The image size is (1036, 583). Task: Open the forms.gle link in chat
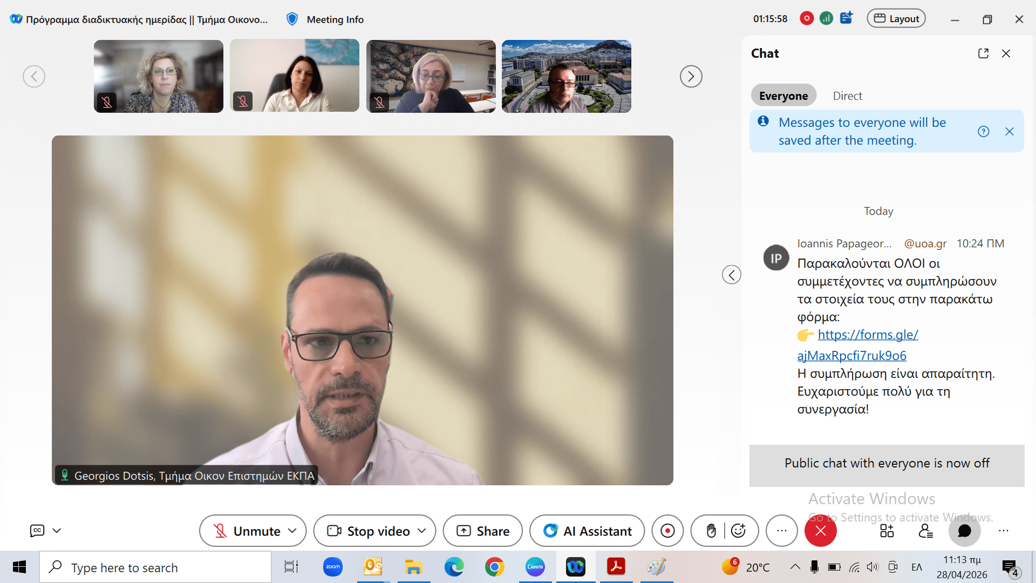pyautogui.click(x=868, y=335)
